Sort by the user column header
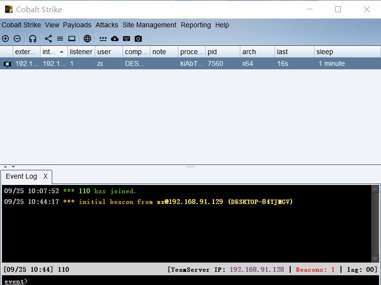Viewport: 381px width, 285px height. click(109, 52)
